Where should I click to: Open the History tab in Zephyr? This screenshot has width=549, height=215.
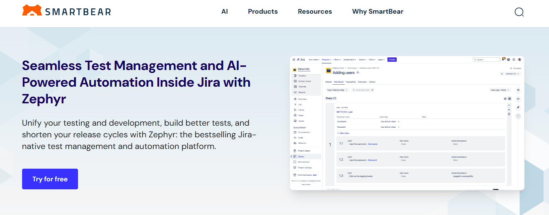click(372, 82)
